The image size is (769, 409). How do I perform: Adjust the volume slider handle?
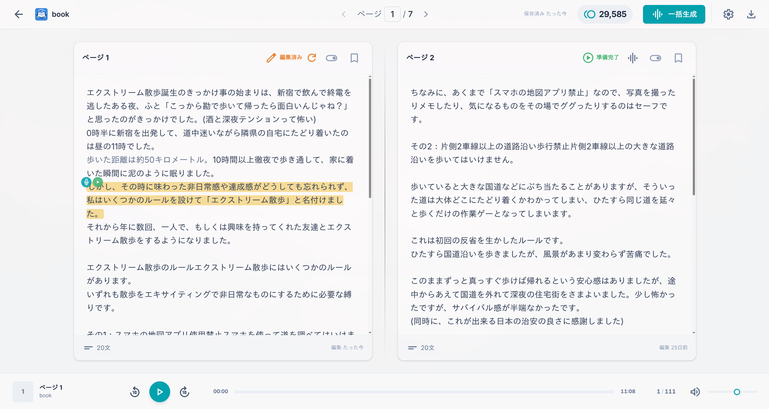[737, 392]
